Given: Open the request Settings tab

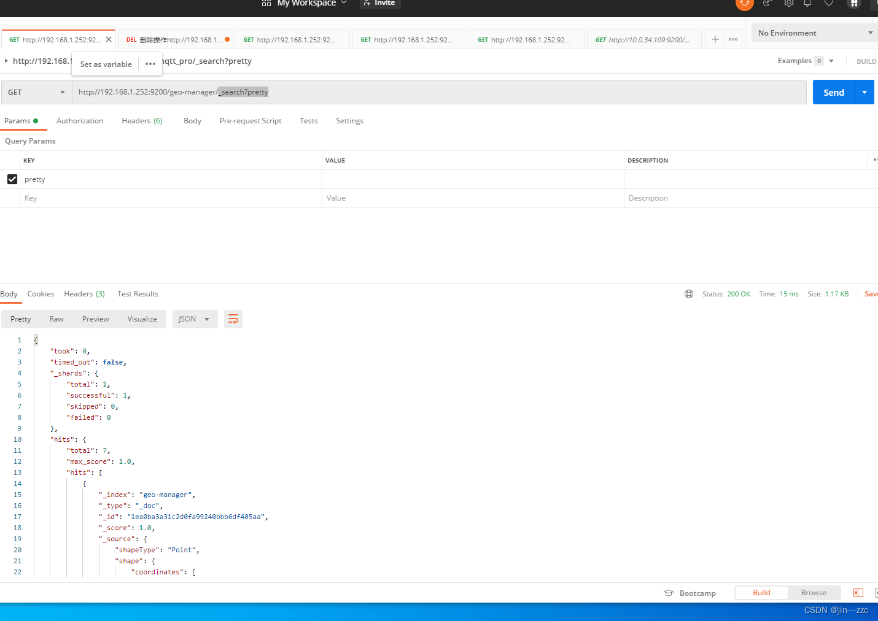Looking at the screenshot, I should tap(349, 121).
